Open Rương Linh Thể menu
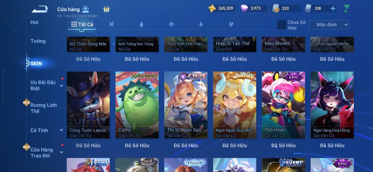 click(x=44, y=108)
